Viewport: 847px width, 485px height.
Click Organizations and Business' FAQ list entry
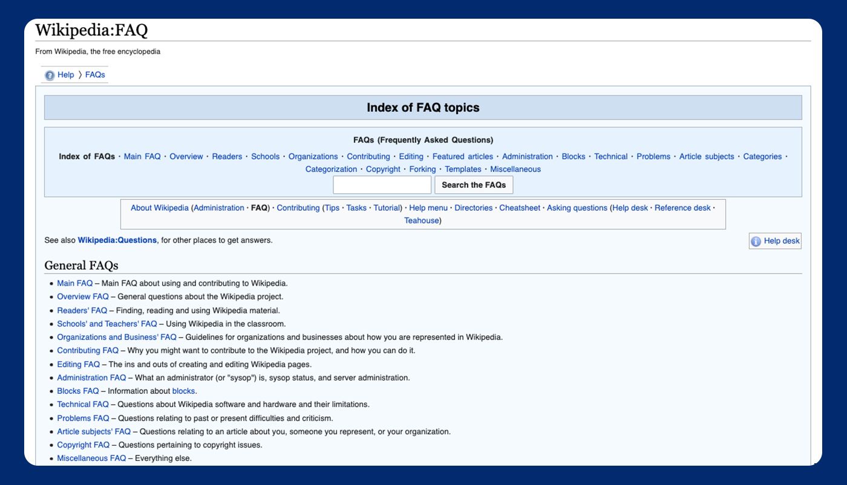117,337
